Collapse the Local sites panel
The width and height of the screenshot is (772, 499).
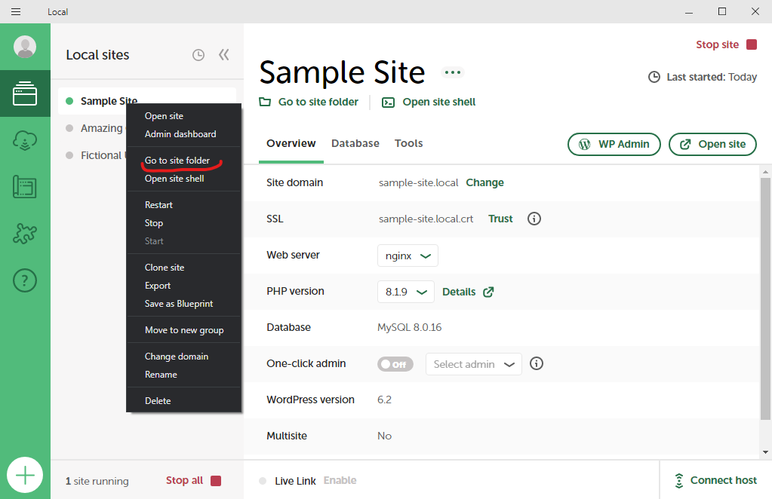coord(224,54)
